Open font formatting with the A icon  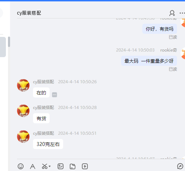(33, 166)
